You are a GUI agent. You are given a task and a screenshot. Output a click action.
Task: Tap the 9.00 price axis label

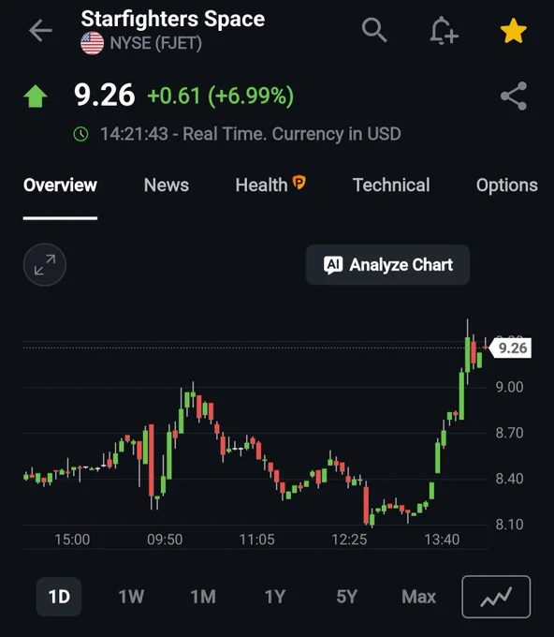click(x=509, y=387)
